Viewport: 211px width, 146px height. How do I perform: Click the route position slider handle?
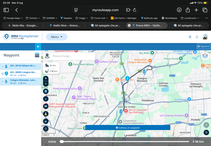[62, 142]
